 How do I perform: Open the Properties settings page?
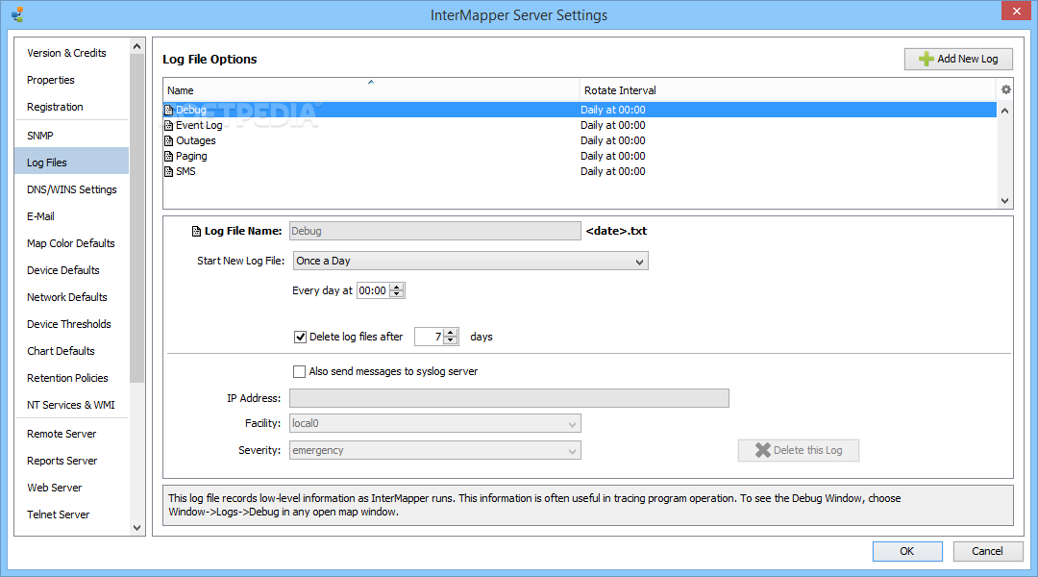pos(50,80)
